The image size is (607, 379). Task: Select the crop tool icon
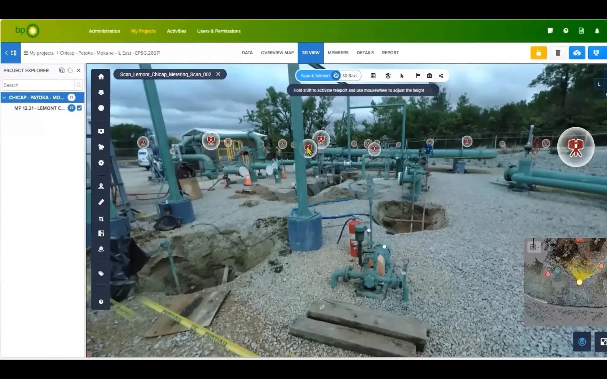click(101, 219)
